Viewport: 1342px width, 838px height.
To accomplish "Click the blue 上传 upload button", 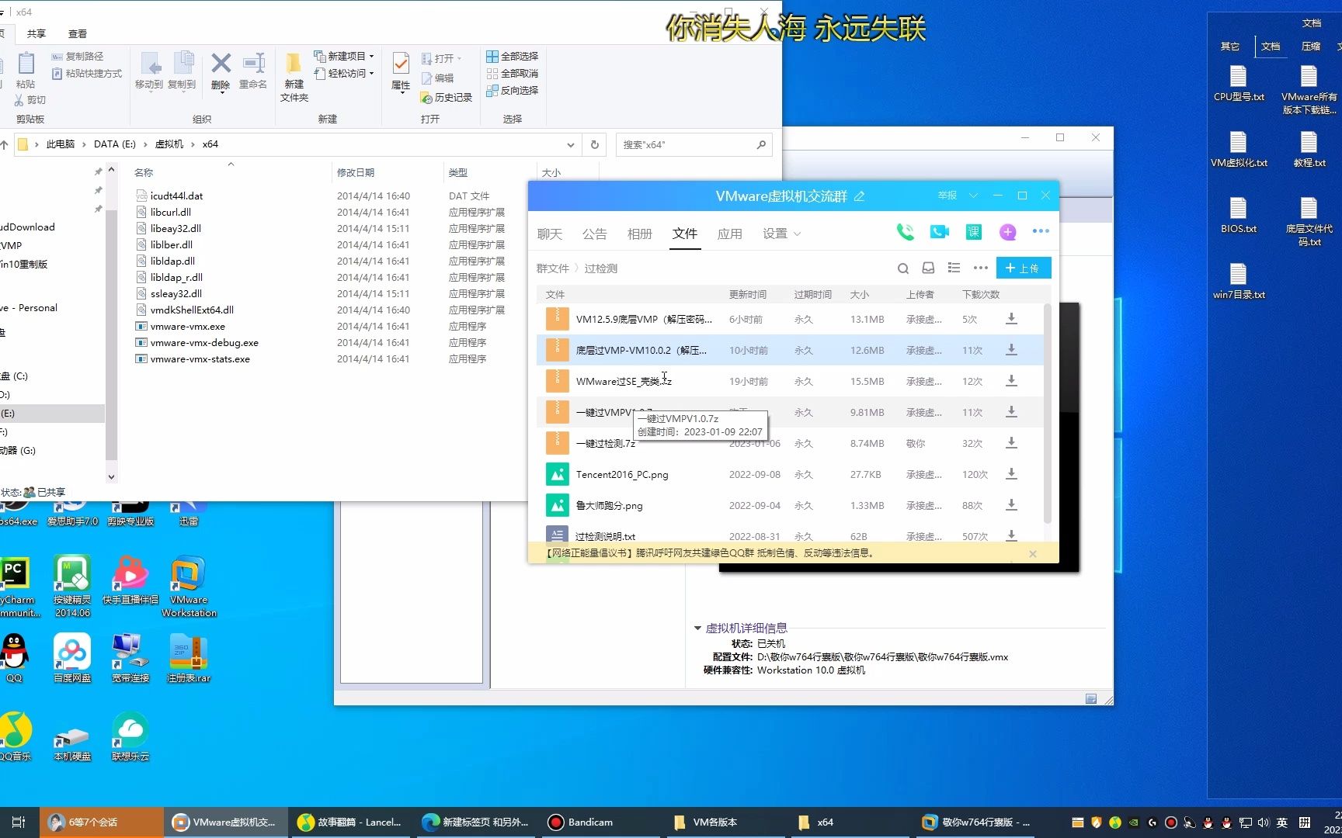I will (x=1024, y=268).
